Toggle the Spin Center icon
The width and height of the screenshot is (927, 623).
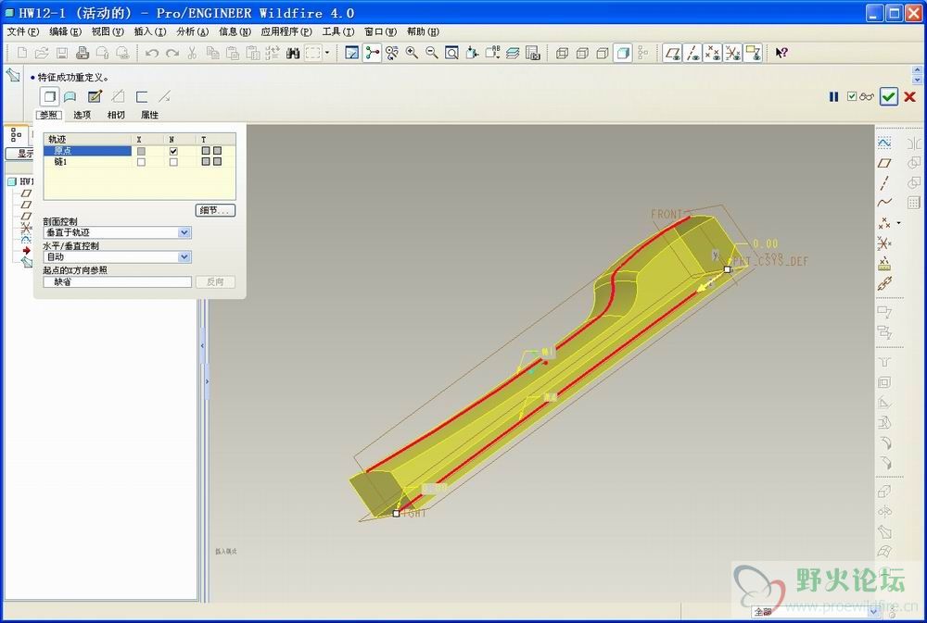tap(372, 53)
